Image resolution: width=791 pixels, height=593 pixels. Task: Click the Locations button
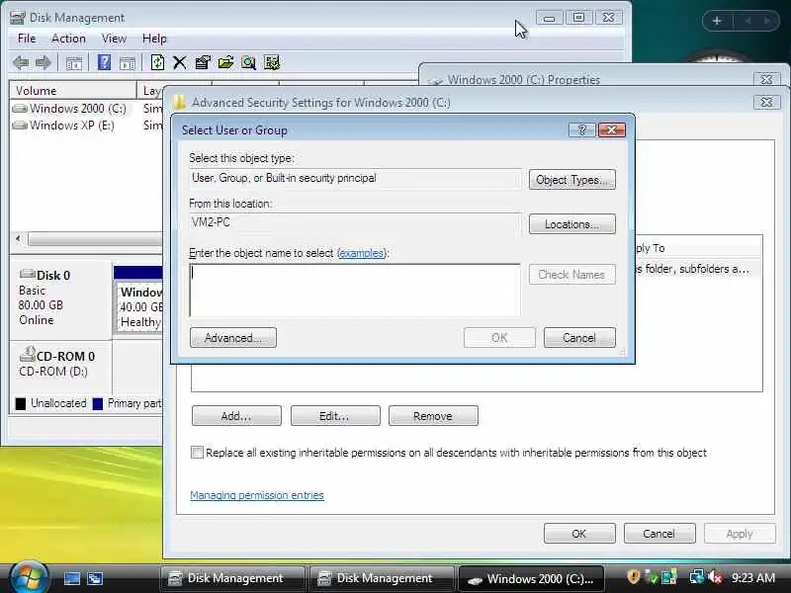(572, 224)
